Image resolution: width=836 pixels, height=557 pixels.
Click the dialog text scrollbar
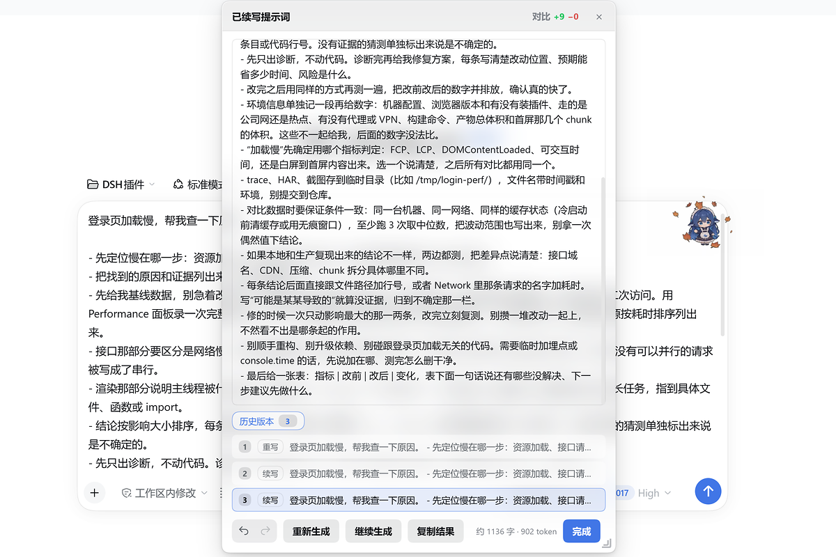point(604,289)
